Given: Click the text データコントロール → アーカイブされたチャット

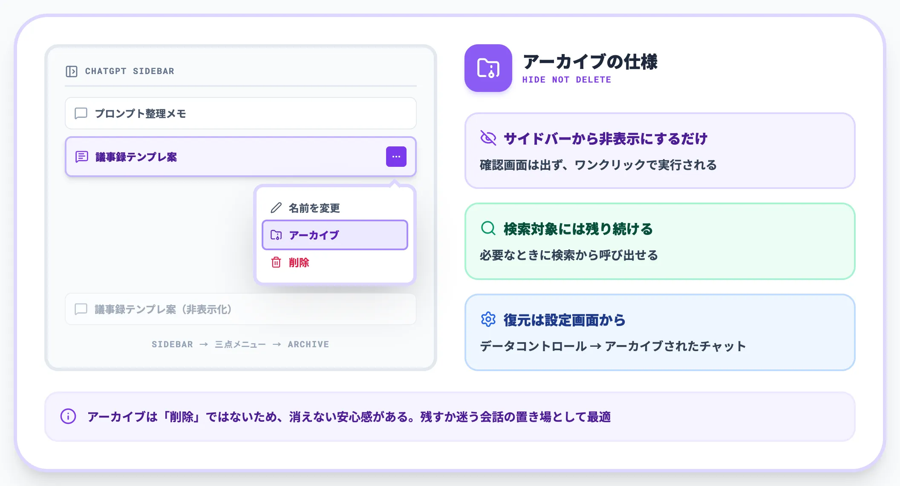Looking at the screenshot, I should tap(613, 346).
